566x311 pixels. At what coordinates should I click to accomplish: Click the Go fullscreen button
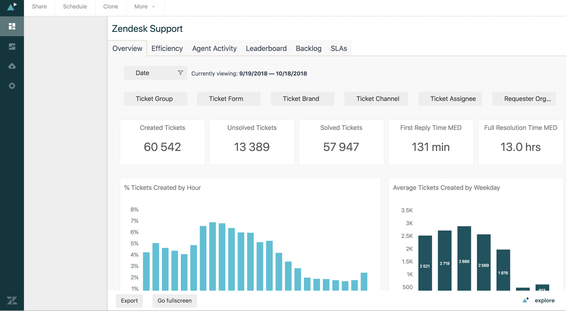point(174,301)
